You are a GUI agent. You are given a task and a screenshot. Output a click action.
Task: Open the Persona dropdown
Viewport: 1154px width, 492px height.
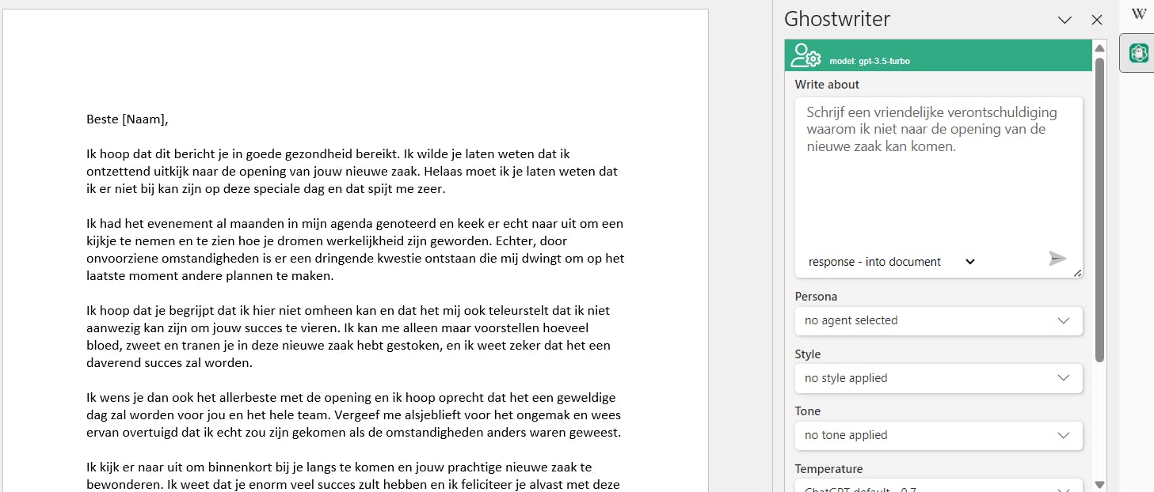[938, 321]
